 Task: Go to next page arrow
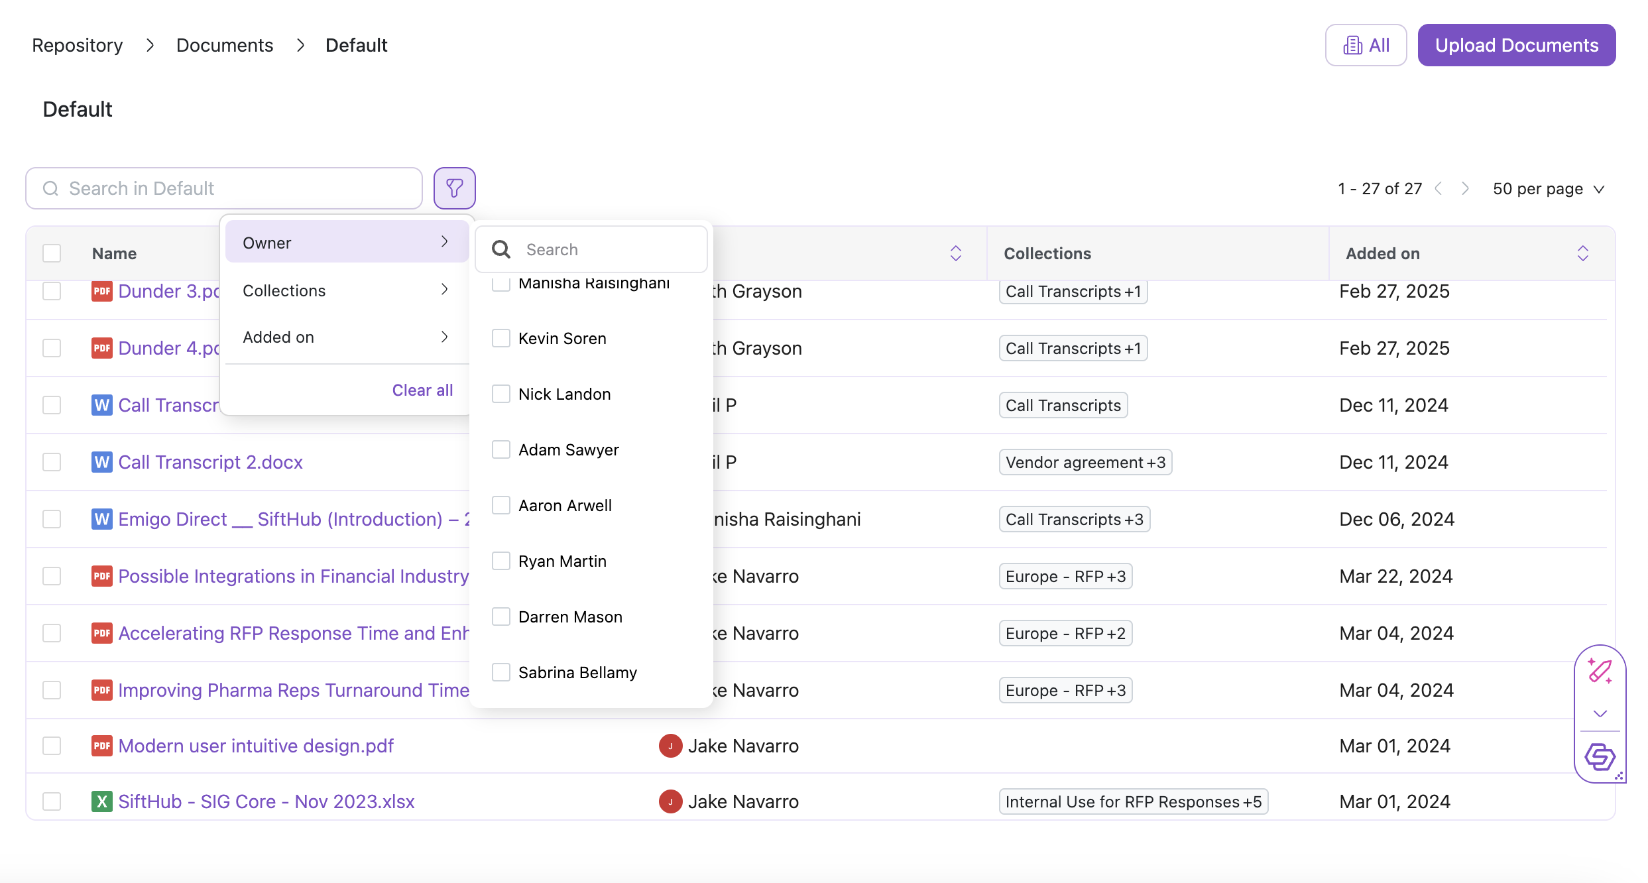pos(1465,189)
